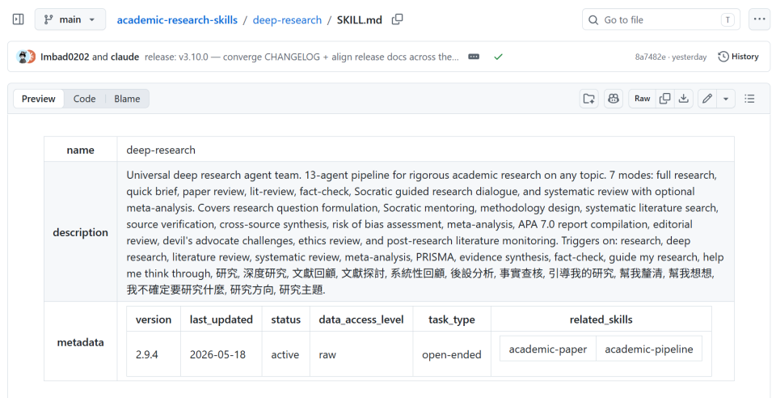The image size is (776, 398).
Task: Switch to Code tab
Action: [84, 99]
